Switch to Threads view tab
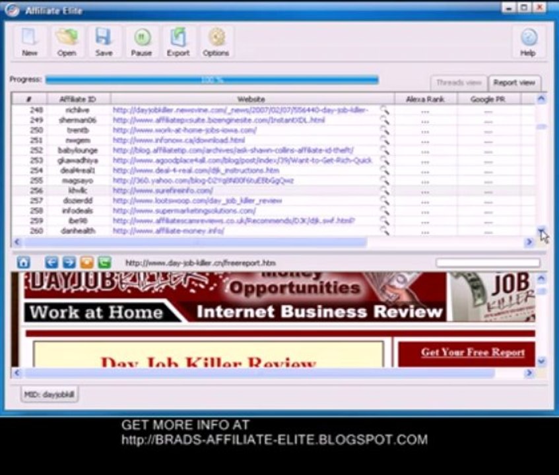559x475 pixels. pyautogui.click(x=459, y=82)
